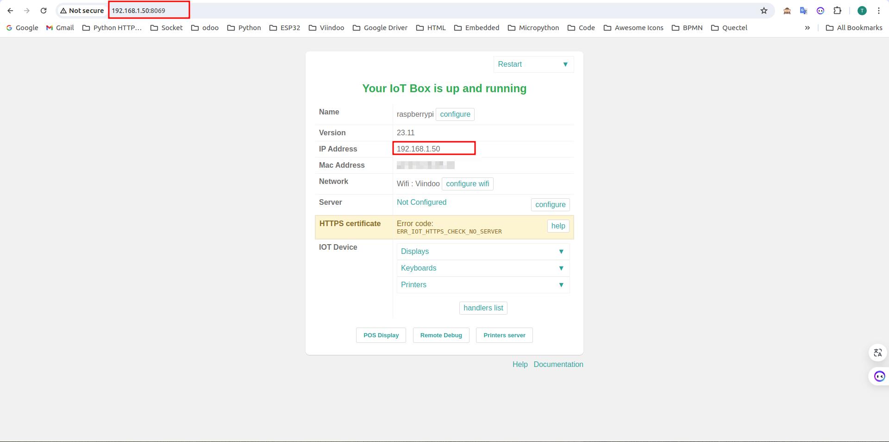Click configure button next to Server
889x442 pixels.
coord(550,205)
